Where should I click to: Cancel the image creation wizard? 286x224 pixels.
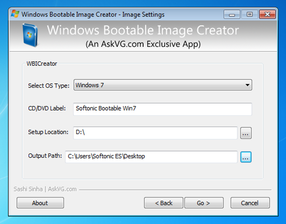(x=250, y=203)
